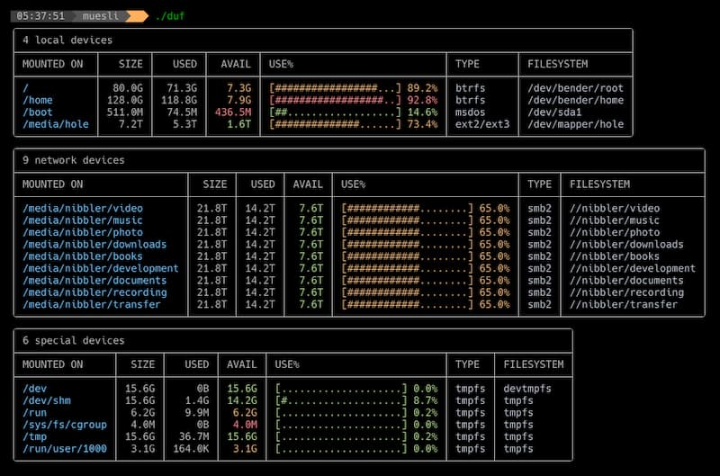This screenshot has height=476, width=720.
Task: Click the 1.4G used value
Action: [x=196, y=400]
